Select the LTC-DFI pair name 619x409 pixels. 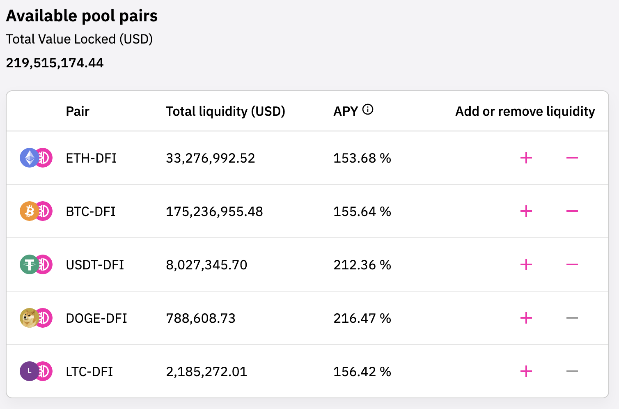[x=89, y=372]
